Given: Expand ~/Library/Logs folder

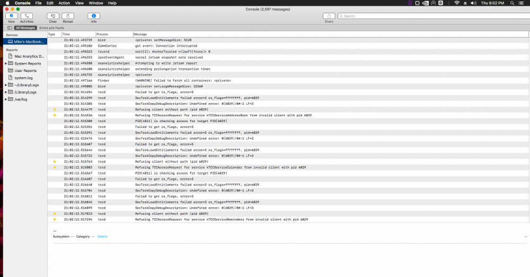Looking at the screenshot, I should coord(6,85).
